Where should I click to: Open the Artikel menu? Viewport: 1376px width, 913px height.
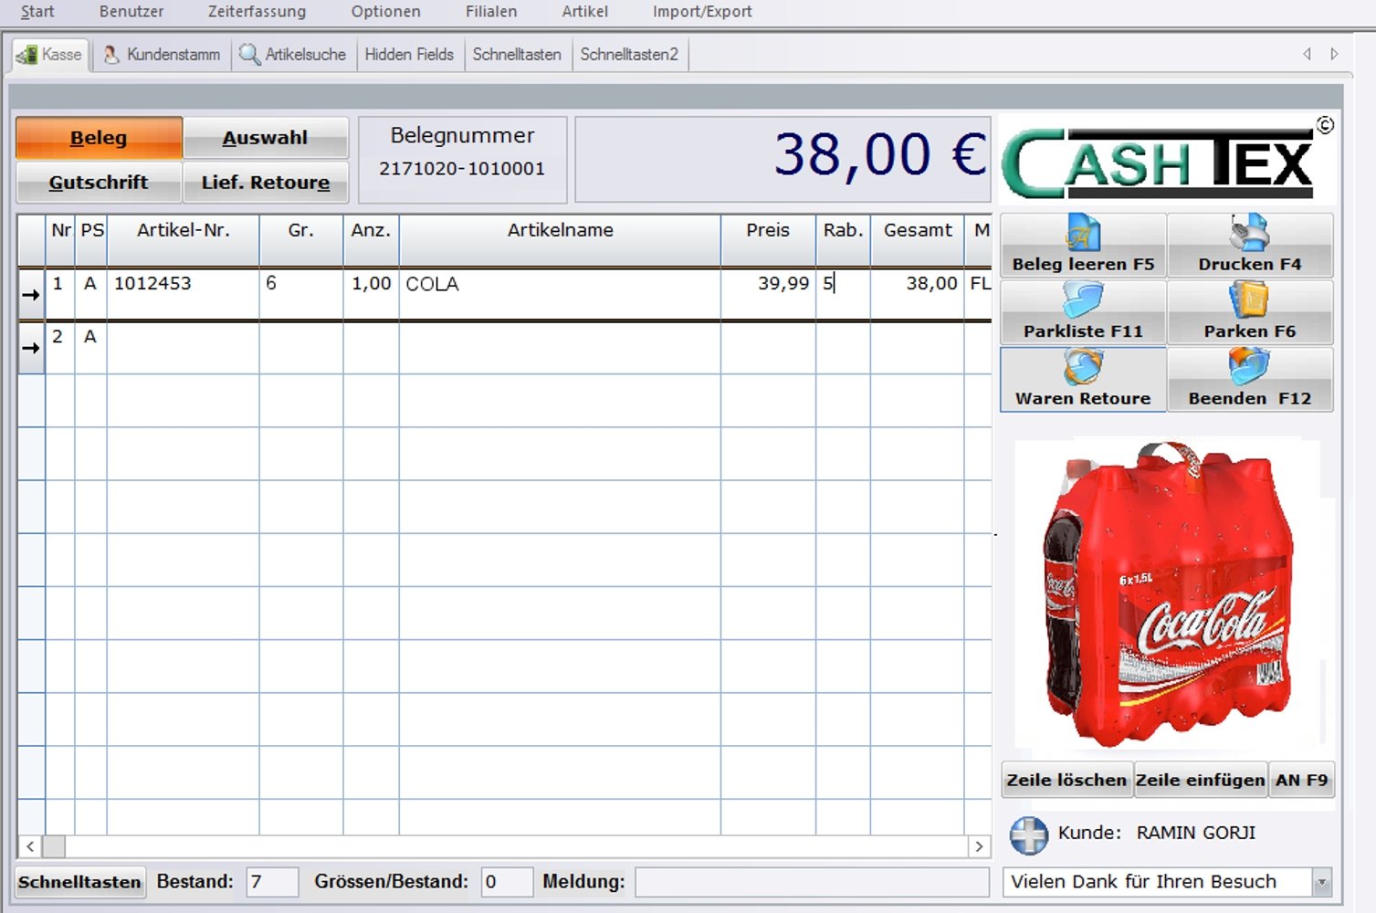click(x=585, y=12)
